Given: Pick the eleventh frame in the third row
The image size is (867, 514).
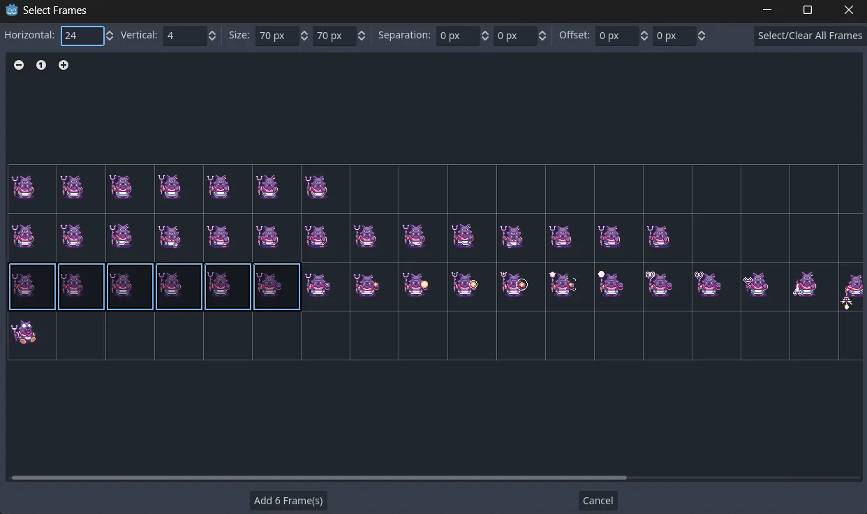Looking at the screenshot, I should tap(521, 287).
